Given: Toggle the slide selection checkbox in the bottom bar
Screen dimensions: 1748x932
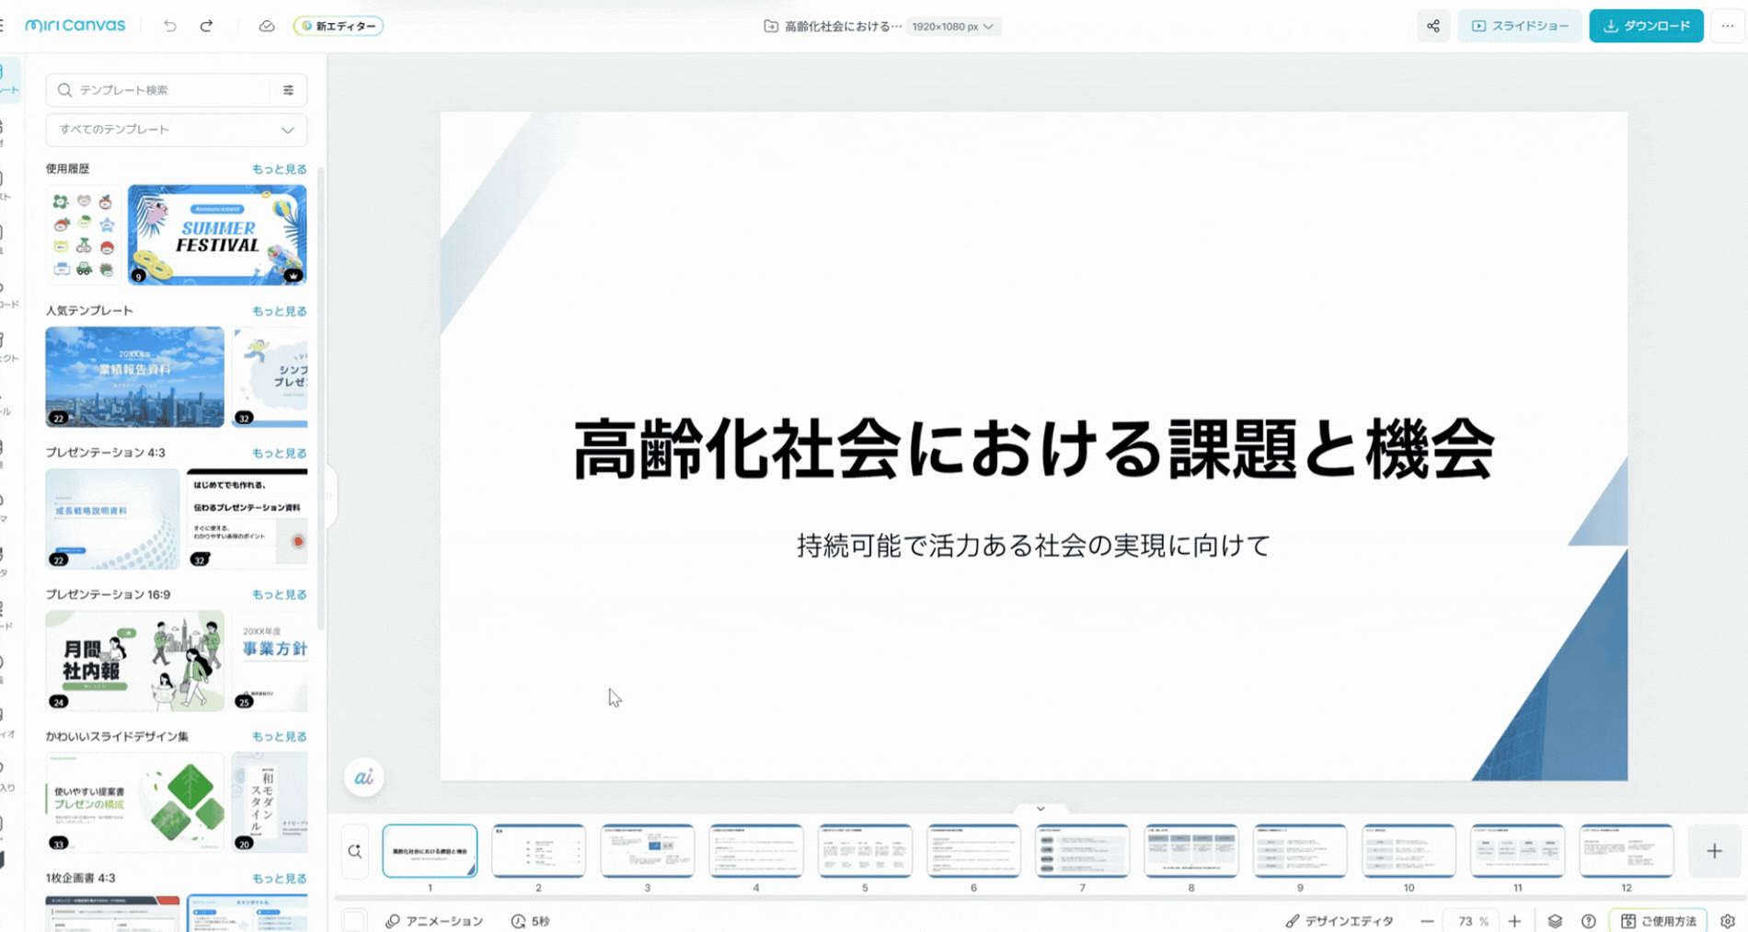Looking at the screenshot, I should click(354, 920).
